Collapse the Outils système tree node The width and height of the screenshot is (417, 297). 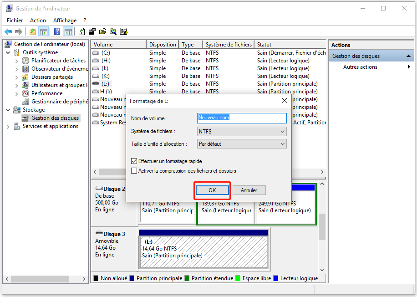point(8,53)
